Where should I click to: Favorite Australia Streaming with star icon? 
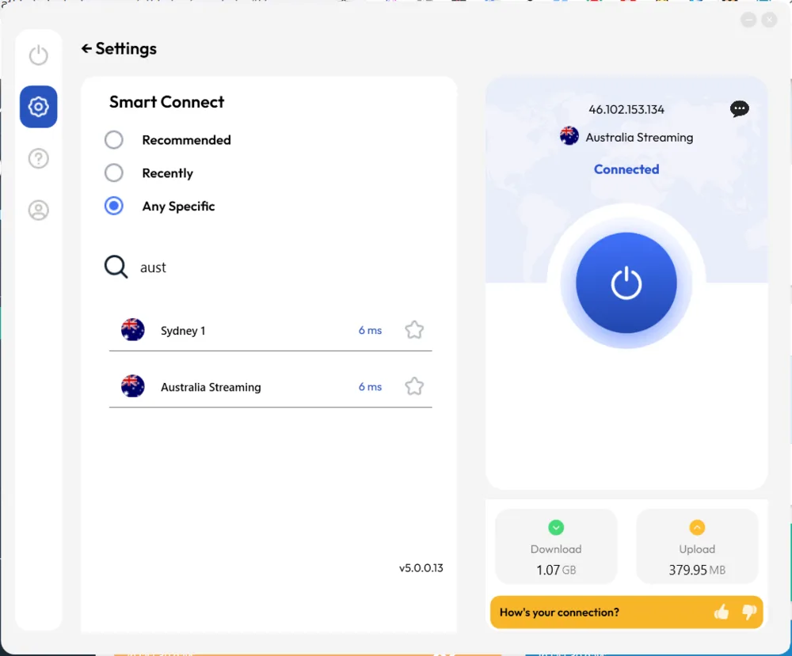(414, 386)
